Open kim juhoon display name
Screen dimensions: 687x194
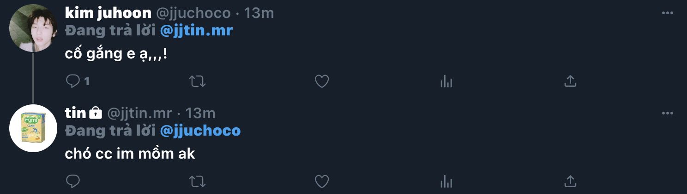tap(108, 13)
